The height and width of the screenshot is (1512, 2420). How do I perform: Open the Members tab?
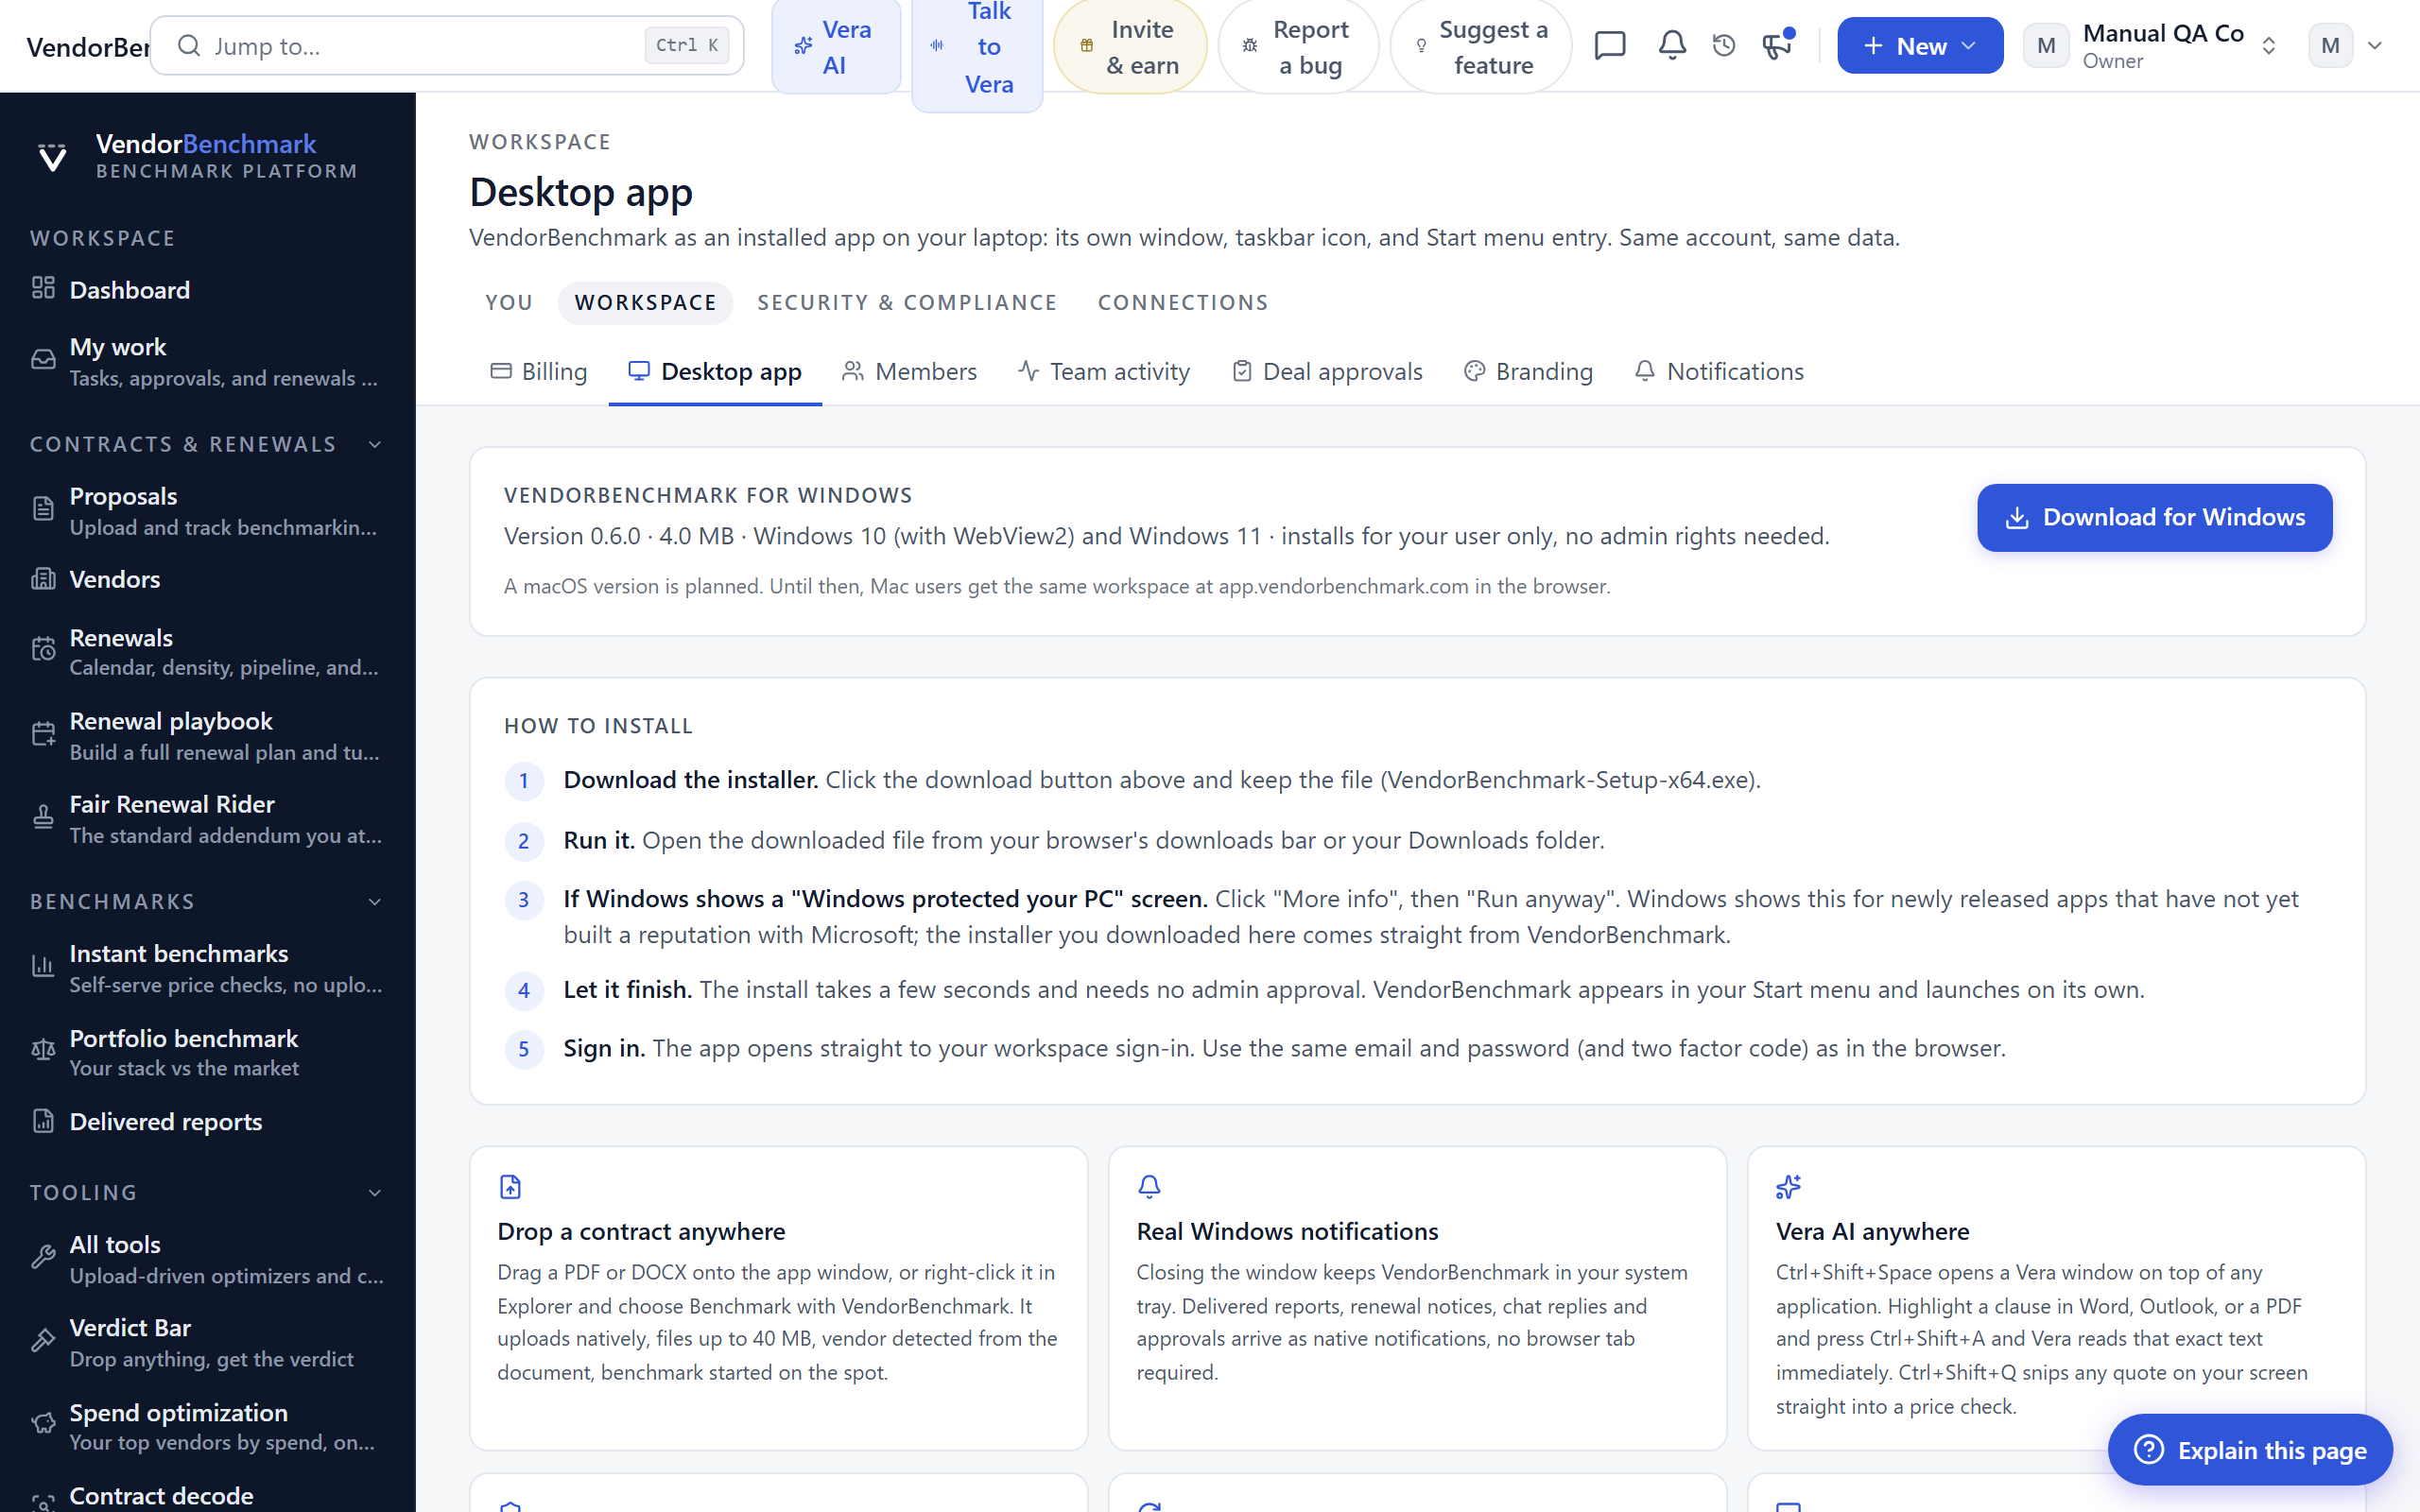click(909, 372)
